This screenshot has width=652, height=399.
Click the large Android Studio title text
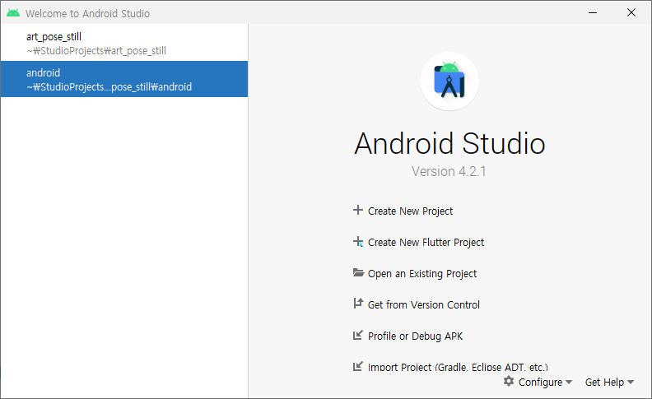pos(449,144)
